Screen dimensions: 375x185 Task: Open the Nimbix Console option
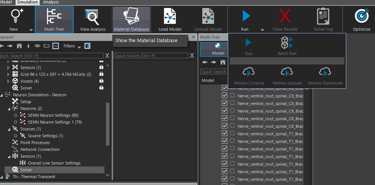(x=249, y=76)
